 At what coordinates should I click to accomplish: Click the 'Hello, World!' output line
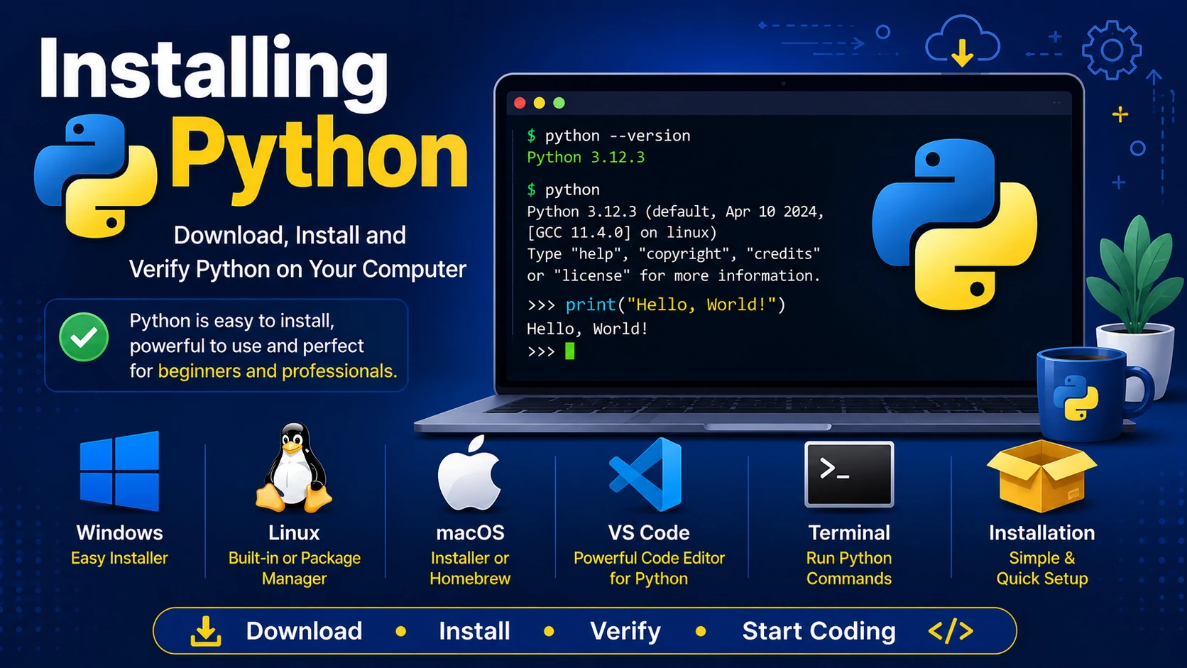coord(587,329)
